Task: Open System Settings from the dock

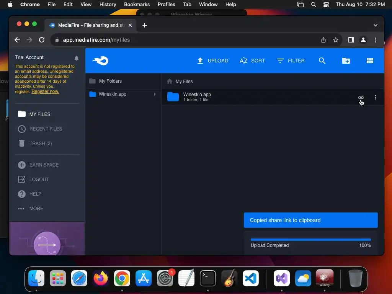Action: point(165,278)
